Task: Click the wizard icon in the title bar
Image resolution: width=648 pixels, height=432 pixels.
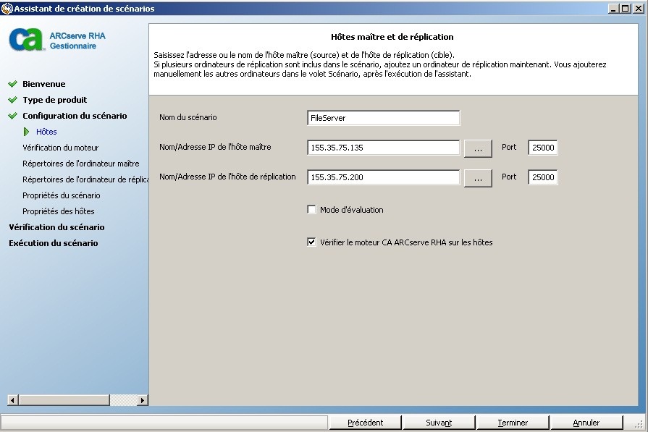Action: click(x=6, y=7)
